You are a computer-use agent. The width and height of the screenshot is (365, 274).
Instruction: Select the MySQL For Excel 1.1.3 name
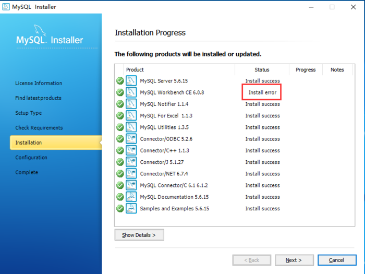click(x=166, y=116)
